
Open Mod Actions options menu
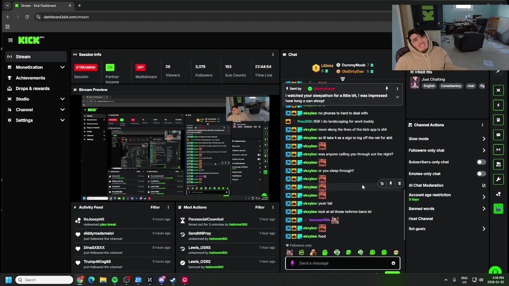click(273, 207)
